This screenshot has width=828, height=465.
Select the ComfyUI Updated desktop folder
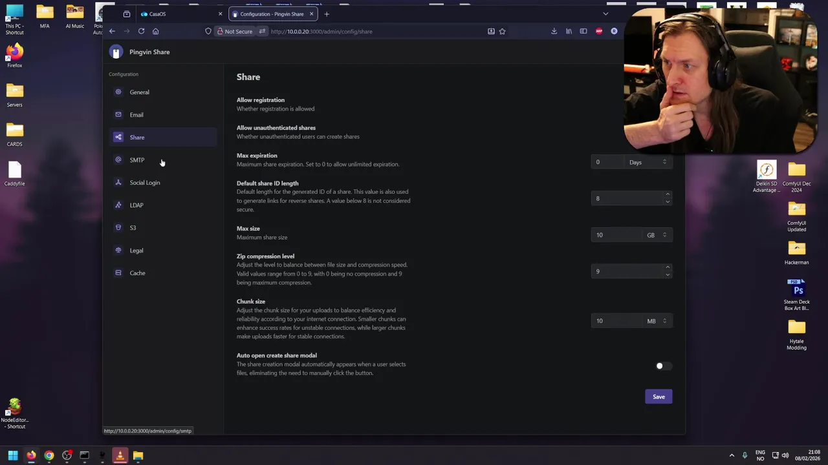pyautogui.click(x=796, y=216)
